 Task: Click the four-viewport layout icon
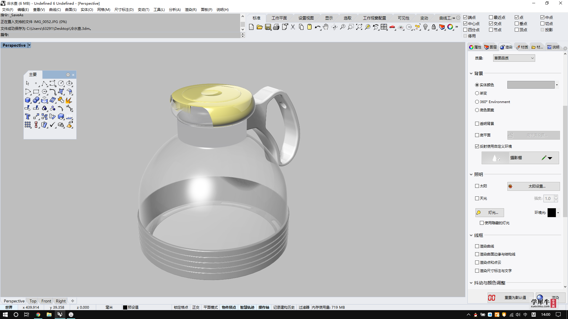click(384, 27)
